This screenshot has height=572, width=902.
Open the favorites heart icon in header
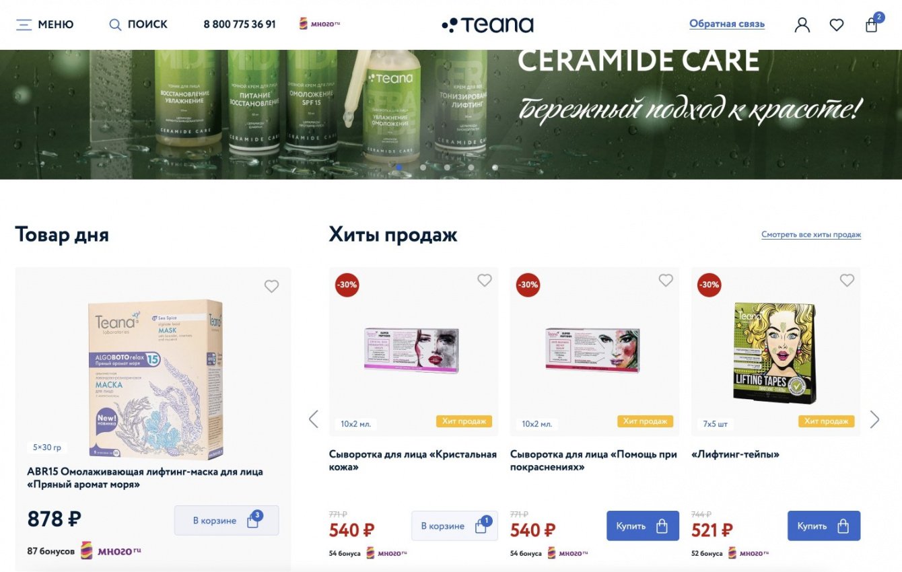coord(837,25)
